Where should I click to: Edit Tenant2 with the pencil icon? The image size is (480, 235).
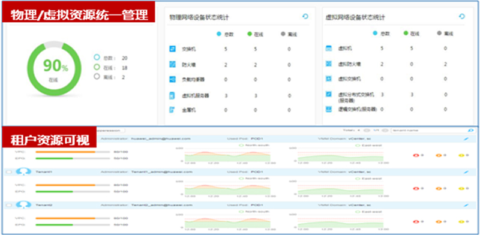pos(466,205)
